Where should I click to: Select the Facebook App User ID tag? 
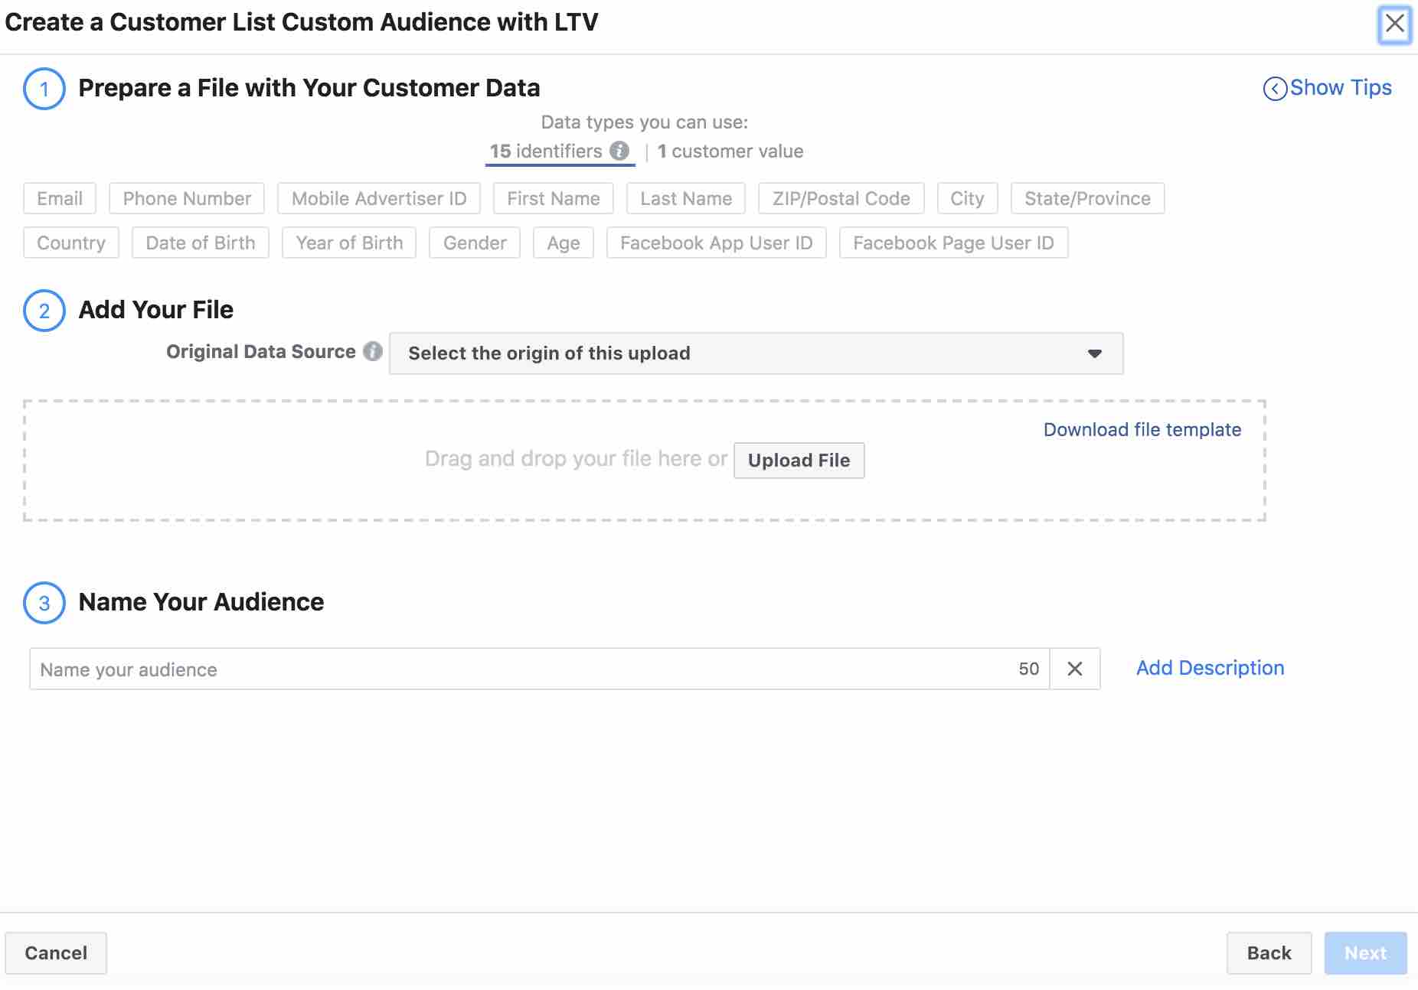click(717, 243)
